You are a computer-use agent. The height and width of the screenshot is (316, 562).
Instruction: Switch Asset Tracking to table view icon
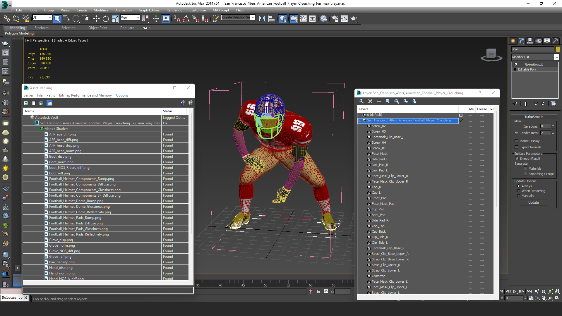50,103
